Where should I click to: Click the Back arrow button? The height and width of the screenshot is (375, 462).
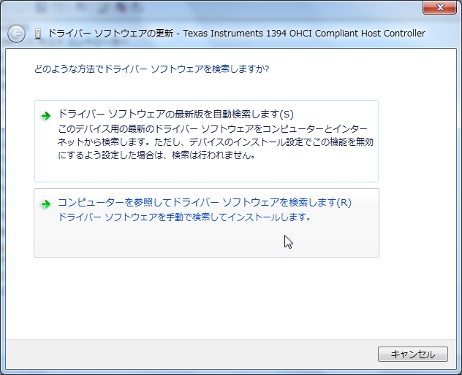click(16, 34)
